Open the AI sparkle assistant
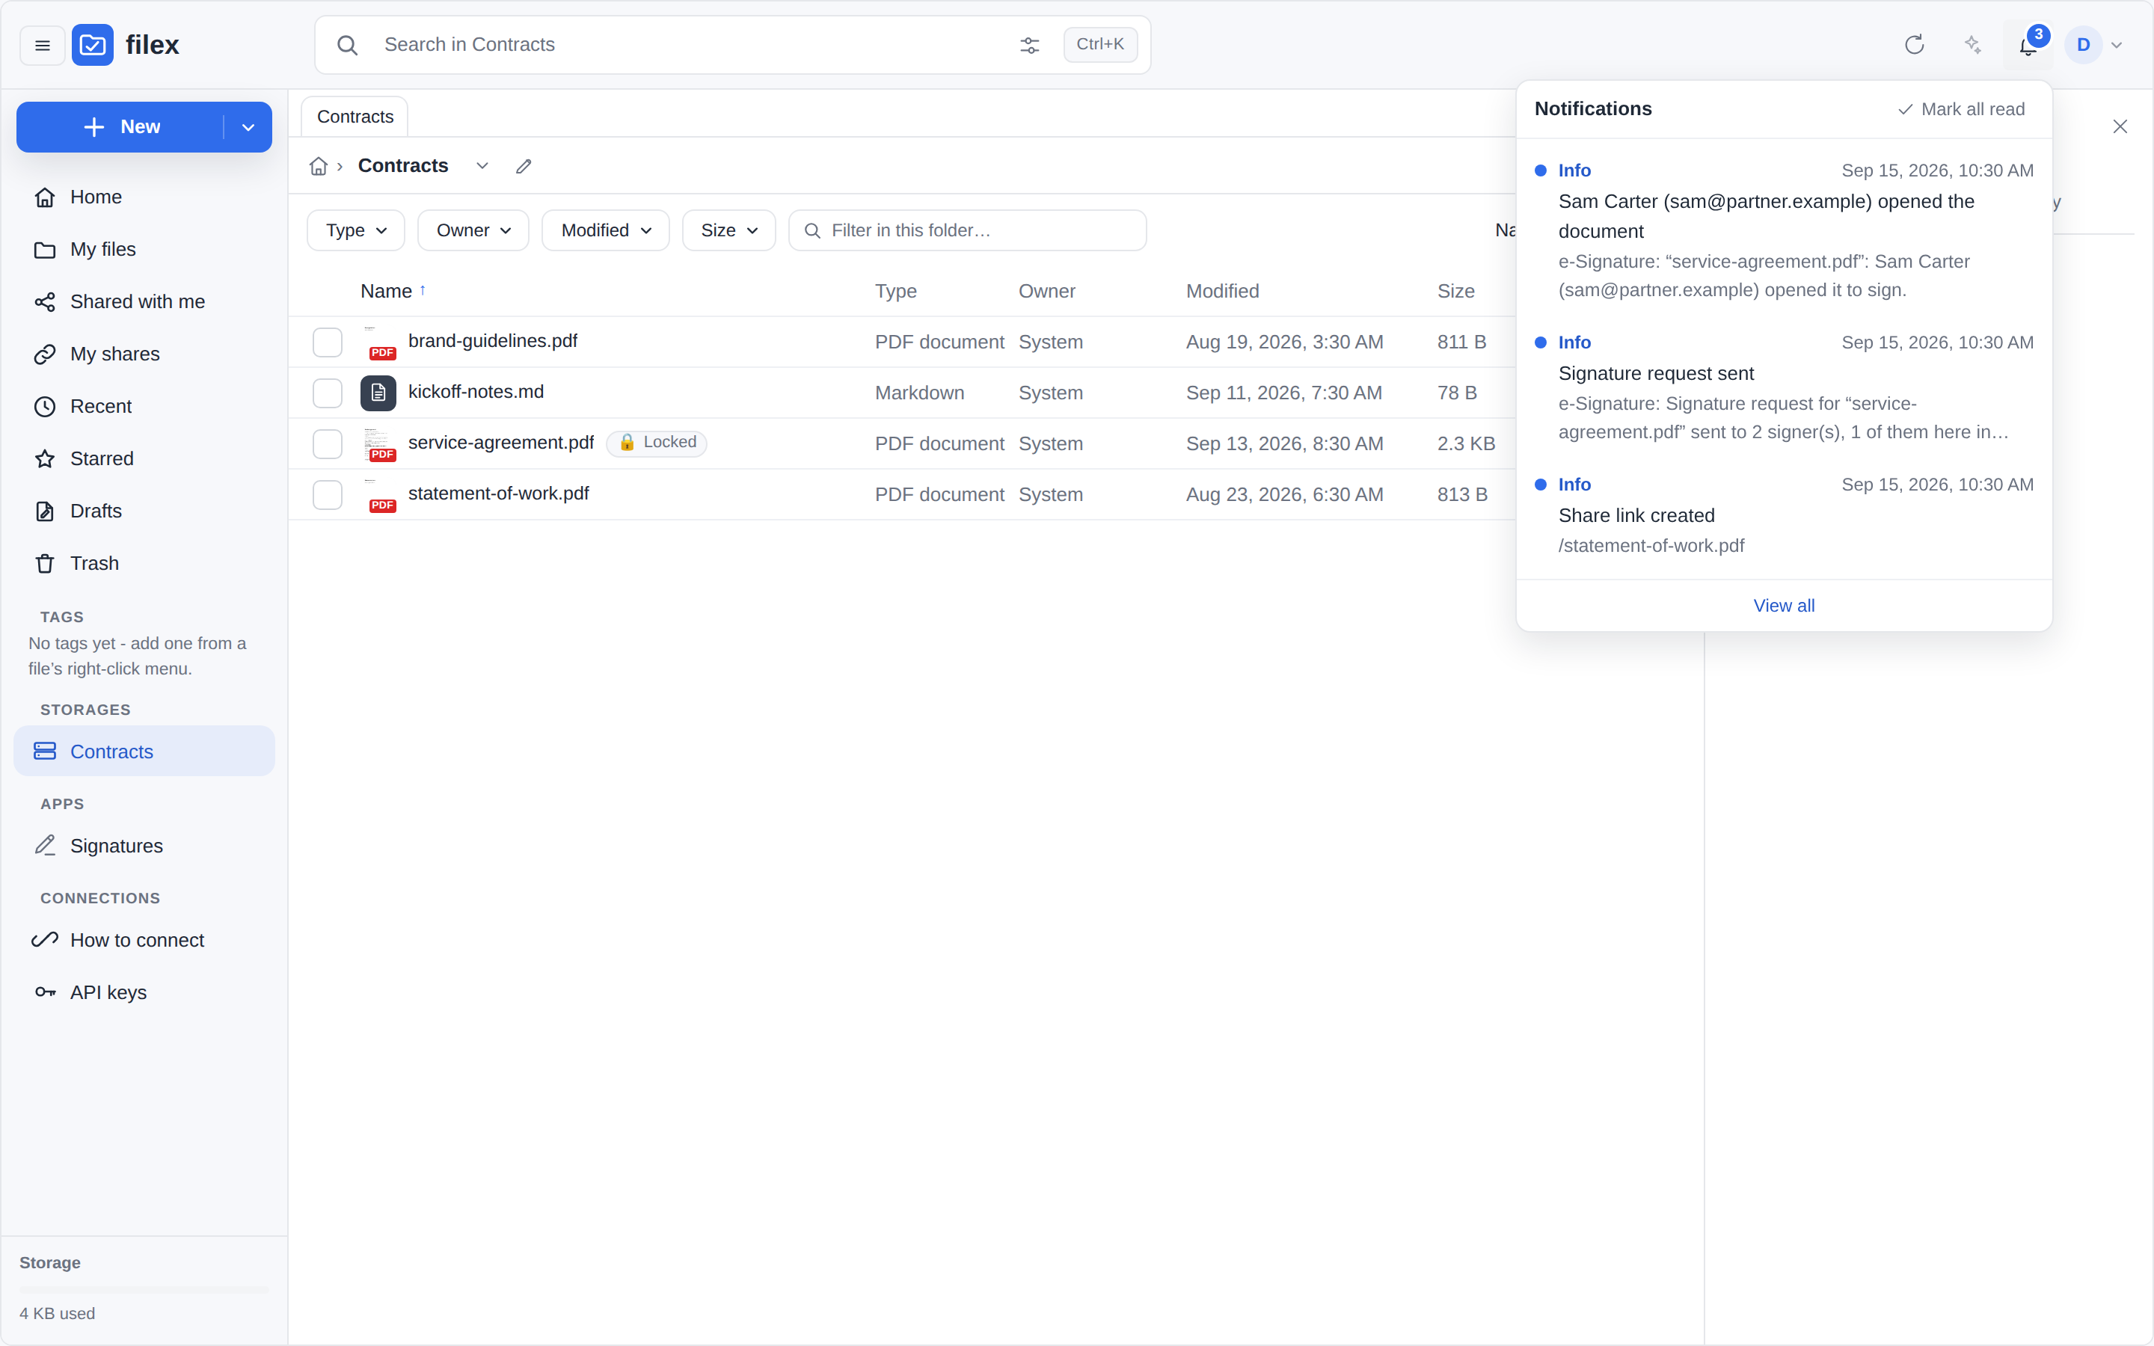The height and width of the screenshot is (1346, 2154). pos(1972,45)
